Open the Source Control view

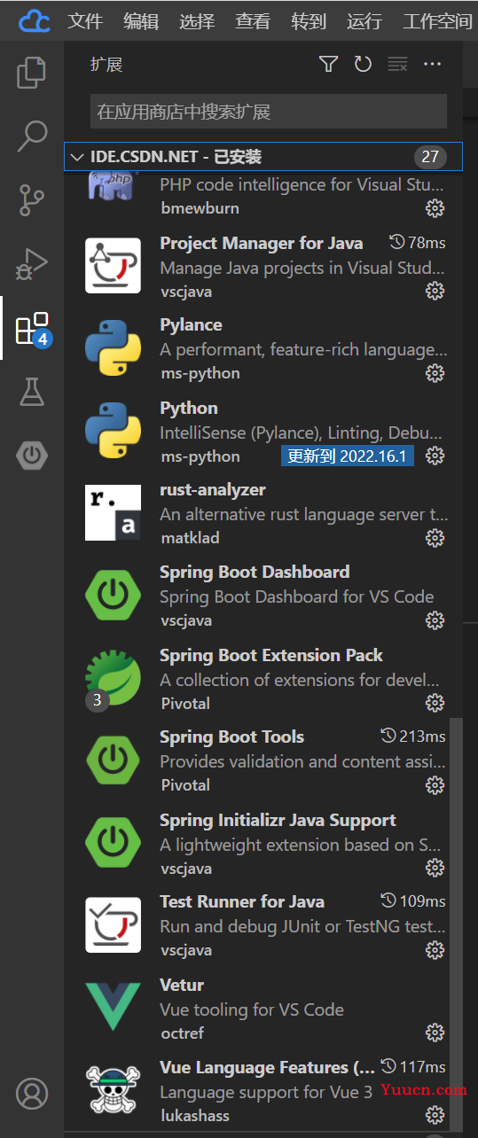pyautogui.click(x=32, y=200)
